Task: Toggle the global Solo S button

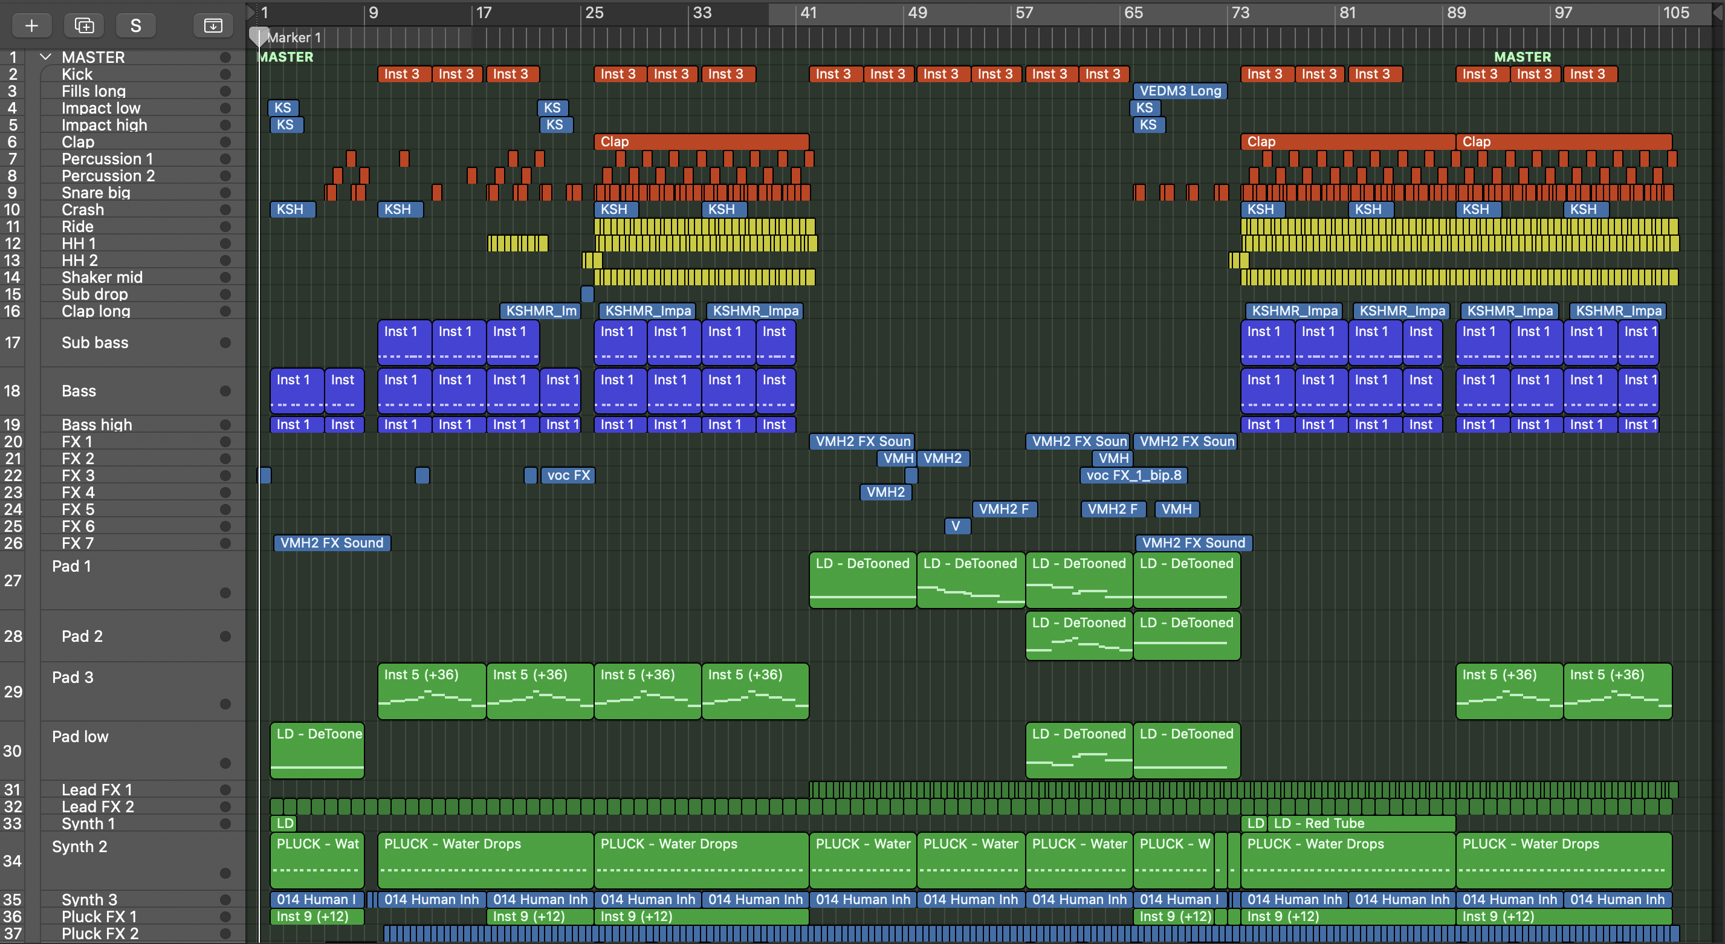Action: tap(135, 25)
